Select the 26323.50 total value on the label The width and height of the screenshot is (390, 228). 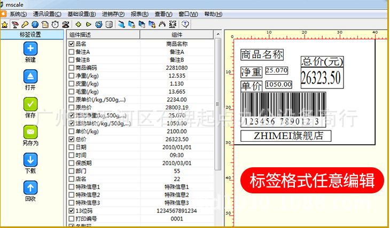(x=322, y=78)
